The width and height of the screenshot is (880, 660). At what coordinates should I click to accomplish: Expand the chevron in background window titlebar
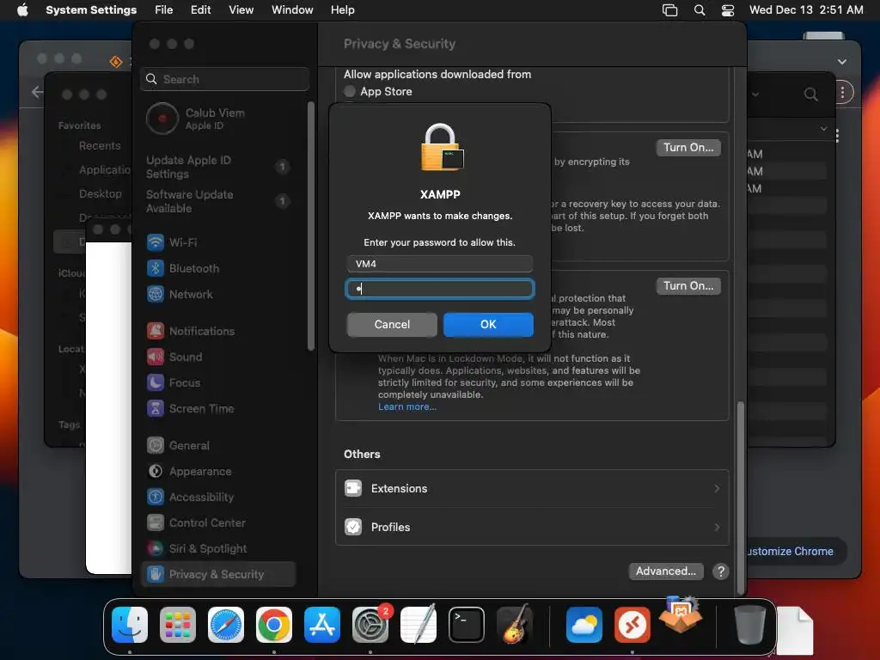(842, 62)
